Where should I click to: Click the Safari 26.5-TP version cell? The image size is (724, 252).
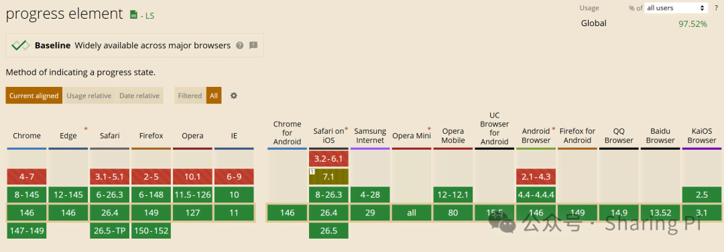(109, 231)
